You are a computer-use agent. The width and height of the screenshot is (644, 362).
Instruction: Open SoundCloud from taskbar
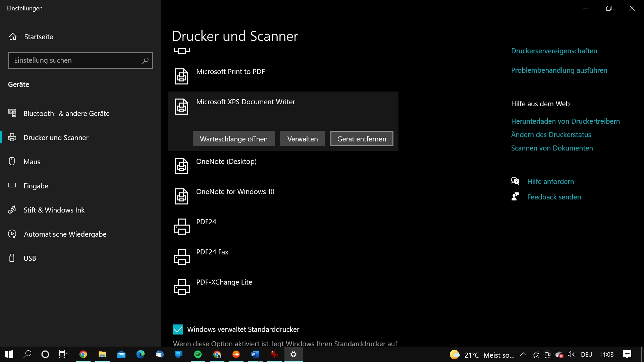[x=236, y=354]
